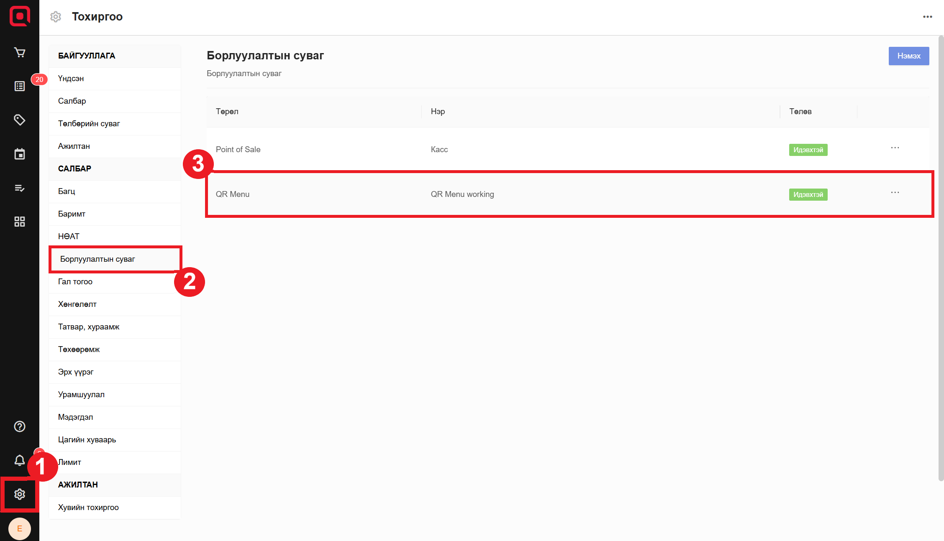Viewport: 944px width, 541px height.
Task: Click the price tag icon in sidebar
Action: point(20,120)
